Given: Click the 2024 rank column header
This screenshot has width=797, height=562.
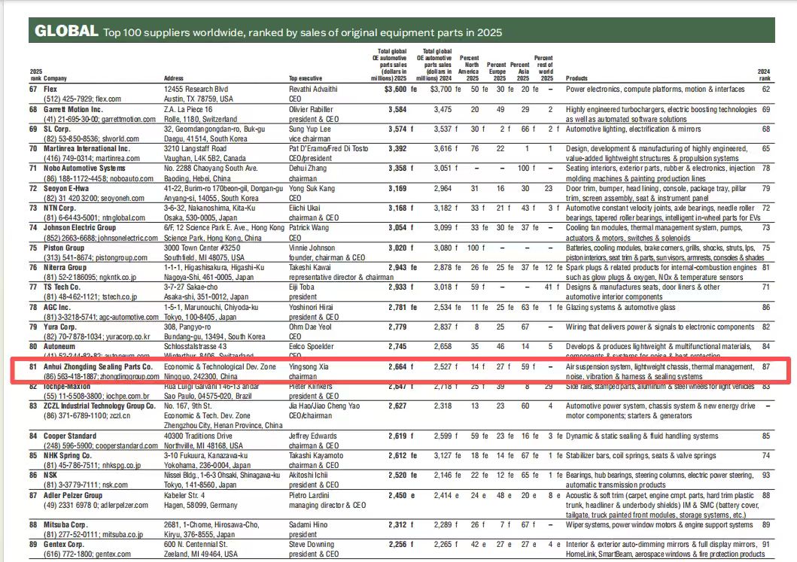Looking at the screenshot, I should pos(764,74).
